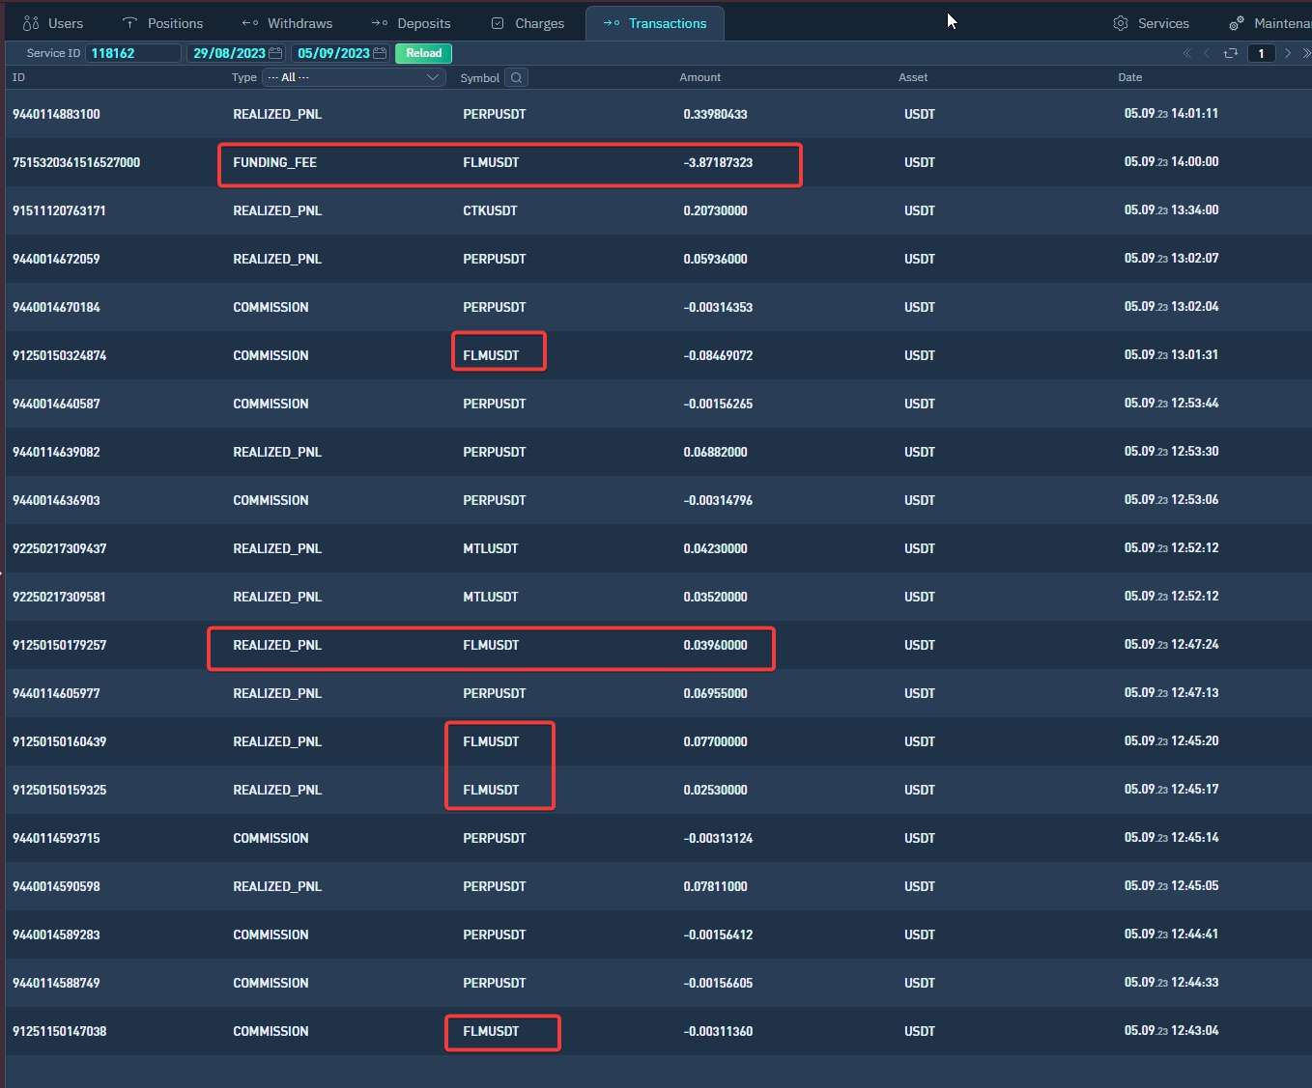The image size is (1312, 1088).
Task: Click date 05.09.23 13:34:00
Action: point(1171,209)
